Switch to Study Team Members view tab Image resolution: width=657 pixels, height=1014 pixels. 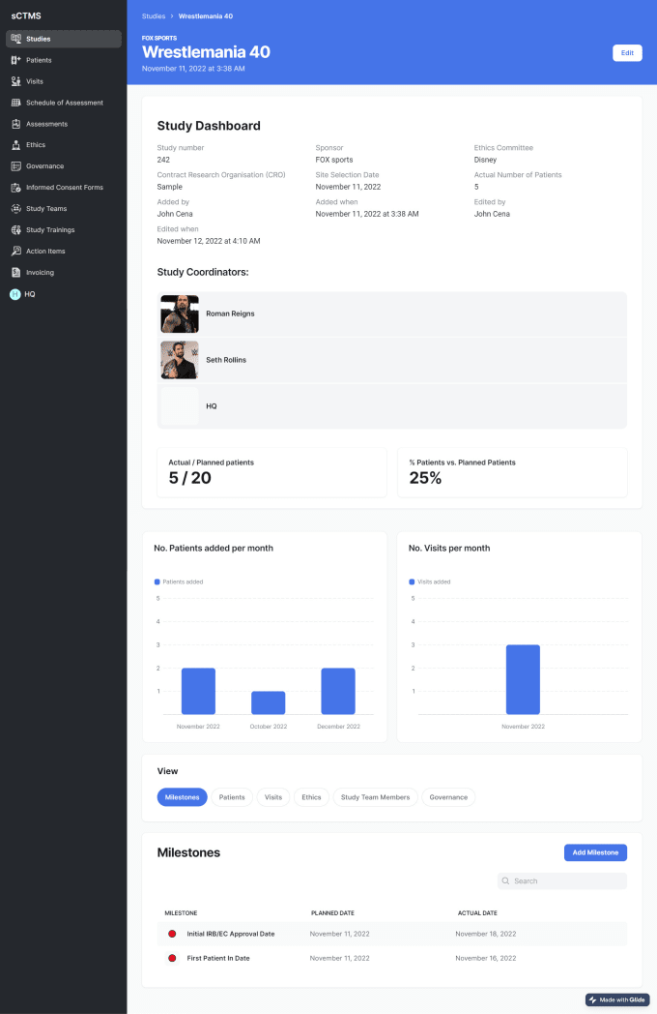(x=375, y=797)
